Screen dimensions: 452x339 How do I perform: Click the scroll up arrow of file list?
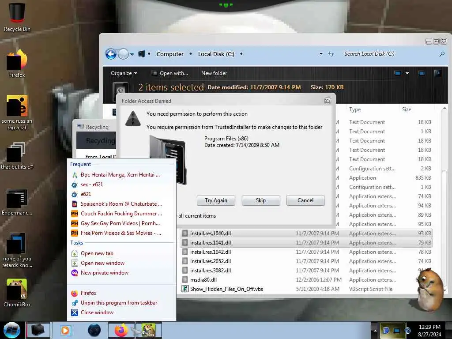point(444,109)
